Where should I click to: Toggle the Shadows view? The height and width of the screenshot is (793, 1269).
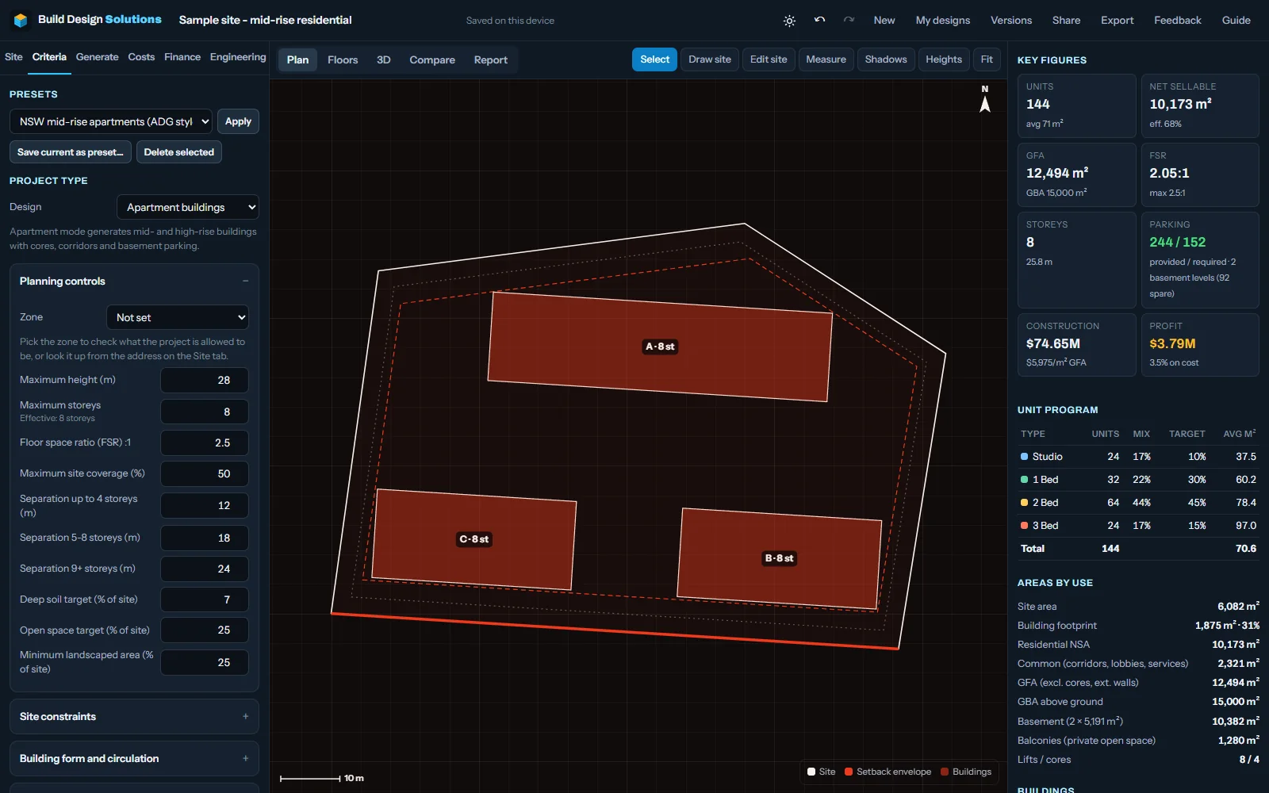tap(886, 59)
